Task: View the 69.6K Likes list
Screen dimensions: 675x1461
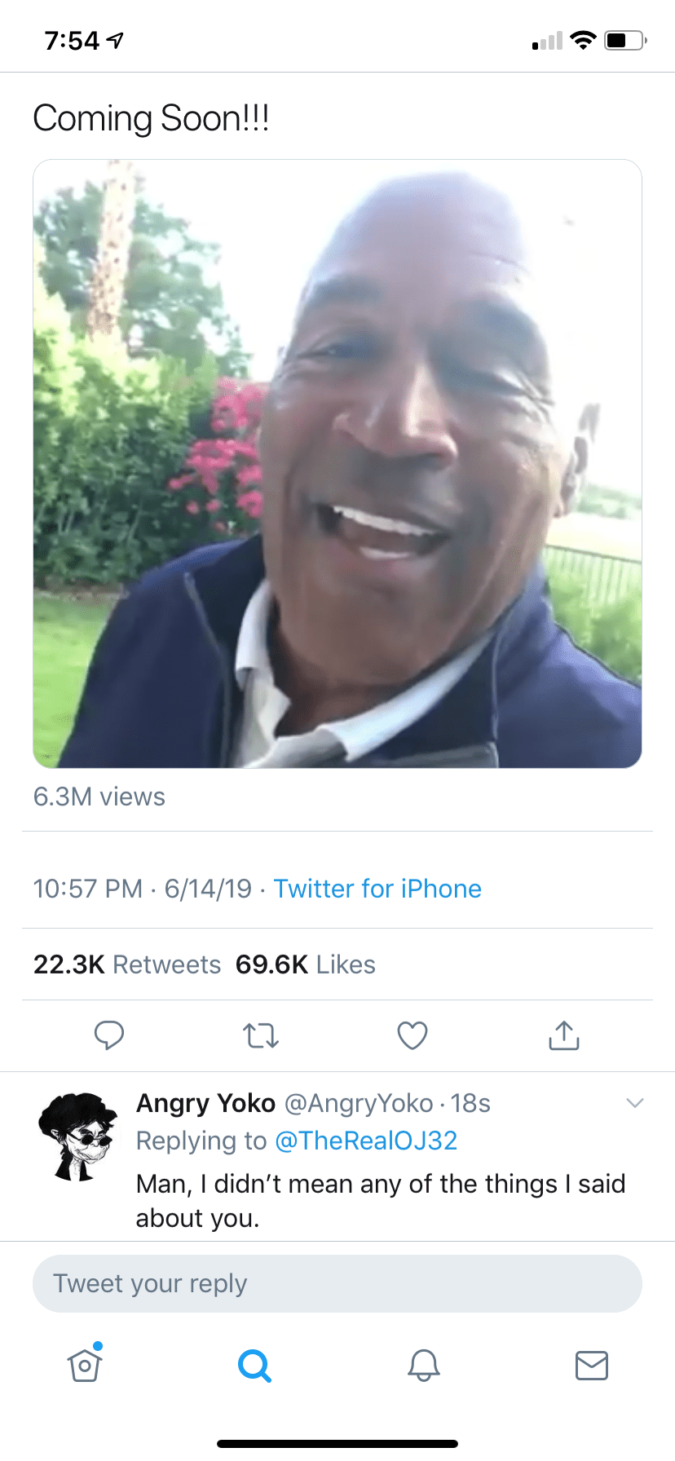Action: pos(306,964)
